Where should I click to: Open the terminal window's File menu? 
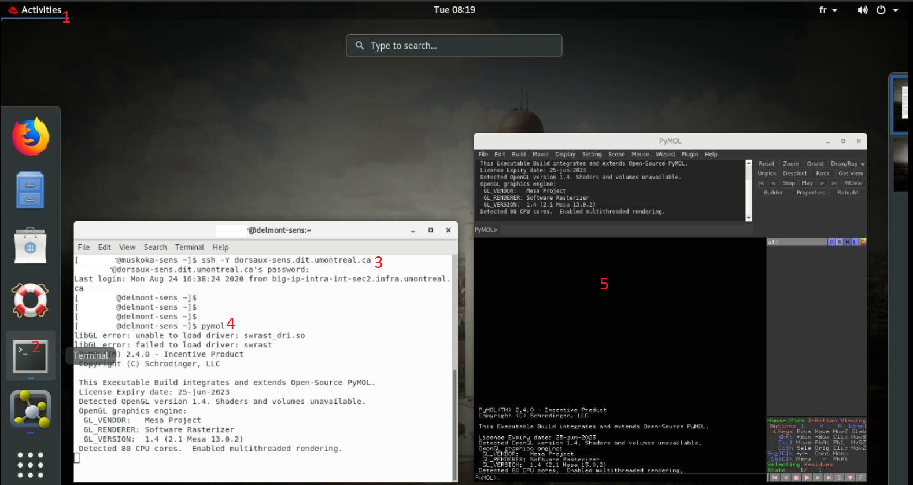pos(84,247)
